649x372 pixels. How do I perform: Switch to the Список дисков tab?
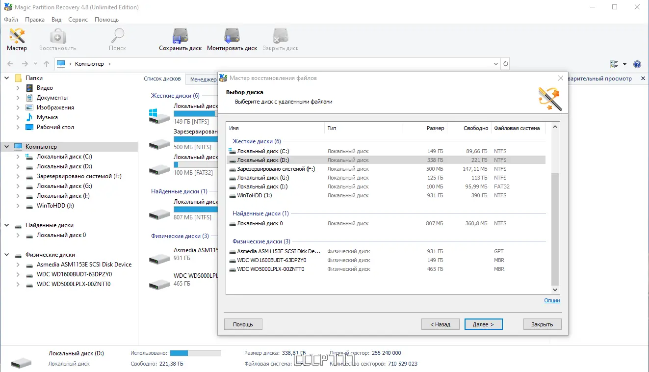coord(162,79)
